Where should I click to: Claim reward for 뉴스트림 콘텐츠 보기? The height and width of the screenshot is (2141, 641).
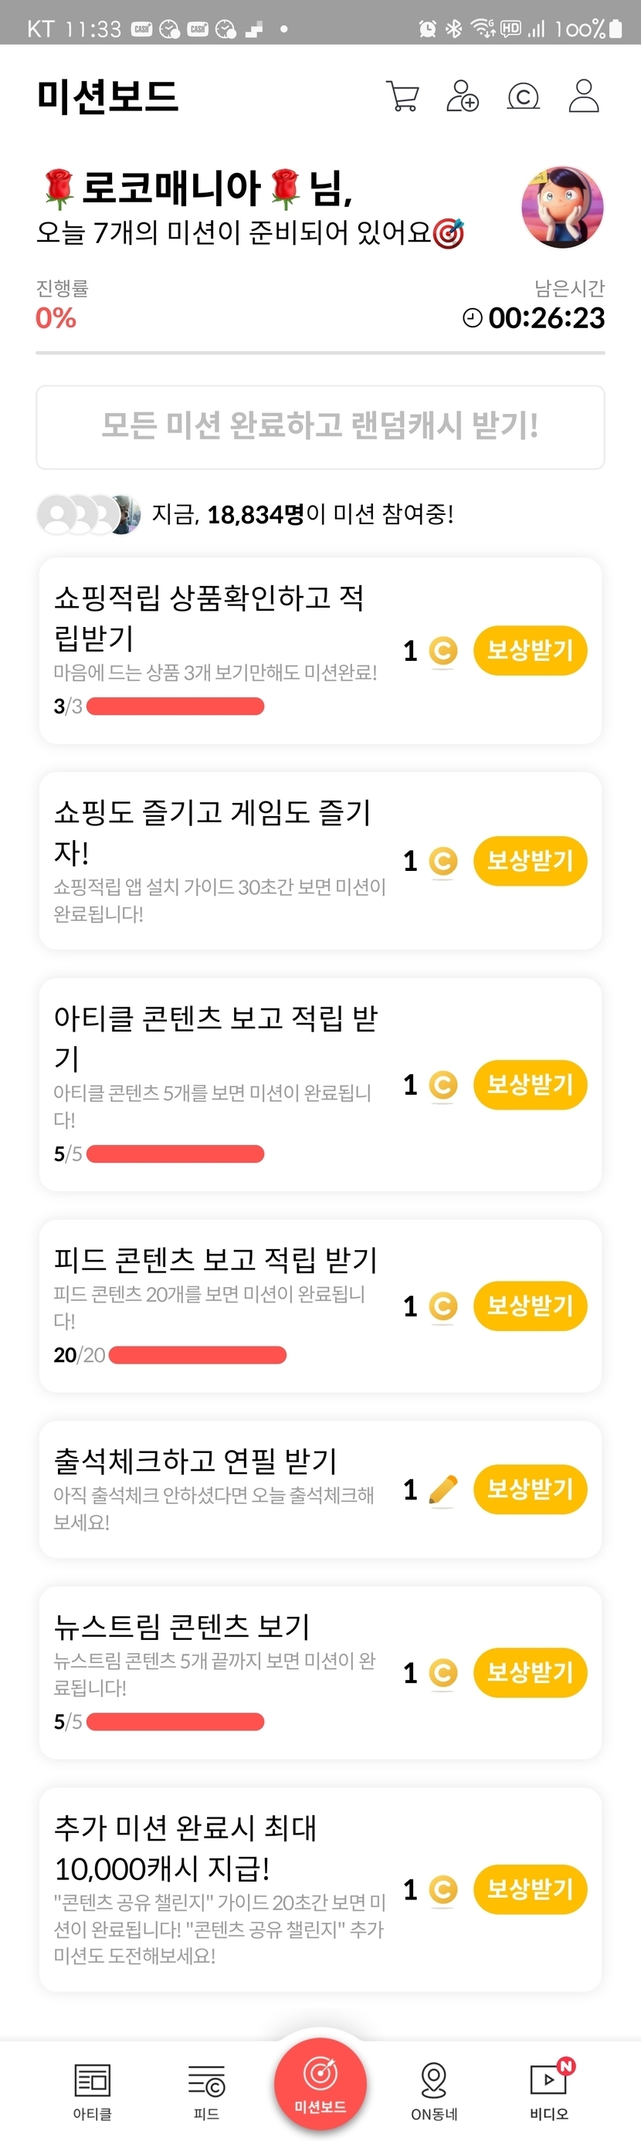[530, 1672]
